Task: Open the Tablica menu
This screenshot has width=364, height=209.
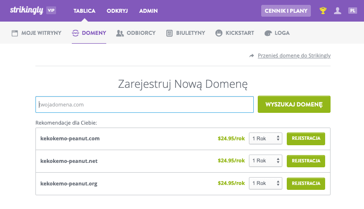Action: [84, 11]
